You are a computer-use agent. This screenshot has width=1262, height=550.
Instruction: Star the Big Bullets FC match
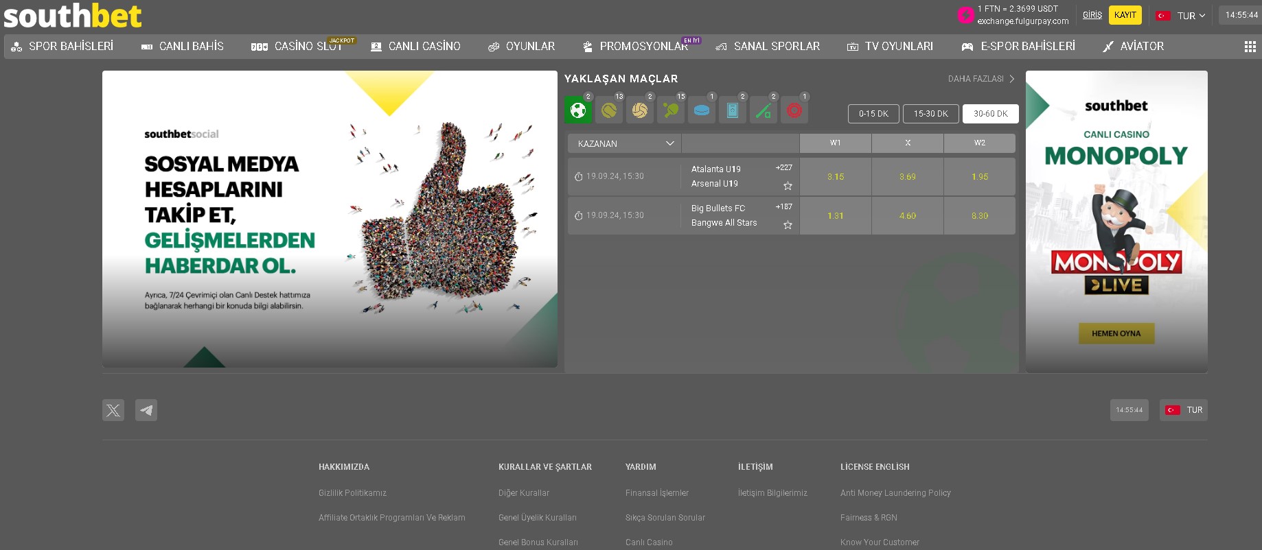click(x=788, y=225)
